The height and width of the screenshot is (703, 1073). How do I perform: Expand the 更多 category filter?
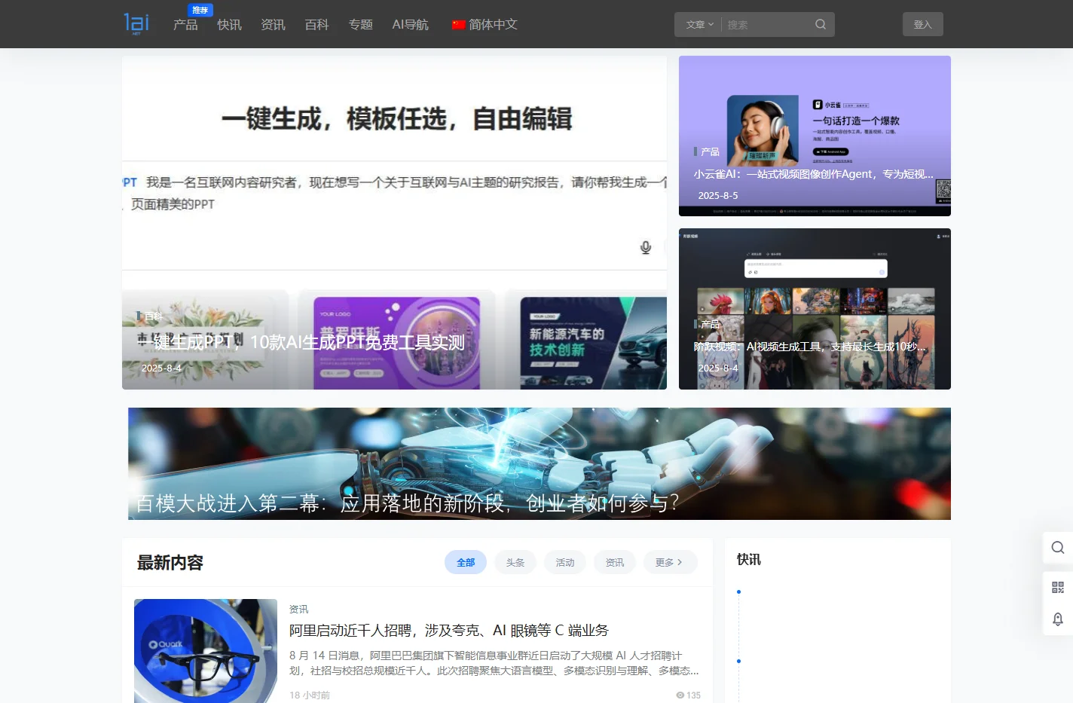coord(670,562)
